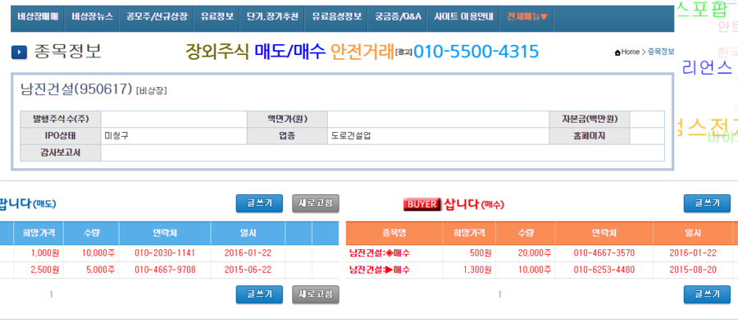Click the Home icon in breadcrumb
Screen dimensions: 738x323
pos(617,52)
